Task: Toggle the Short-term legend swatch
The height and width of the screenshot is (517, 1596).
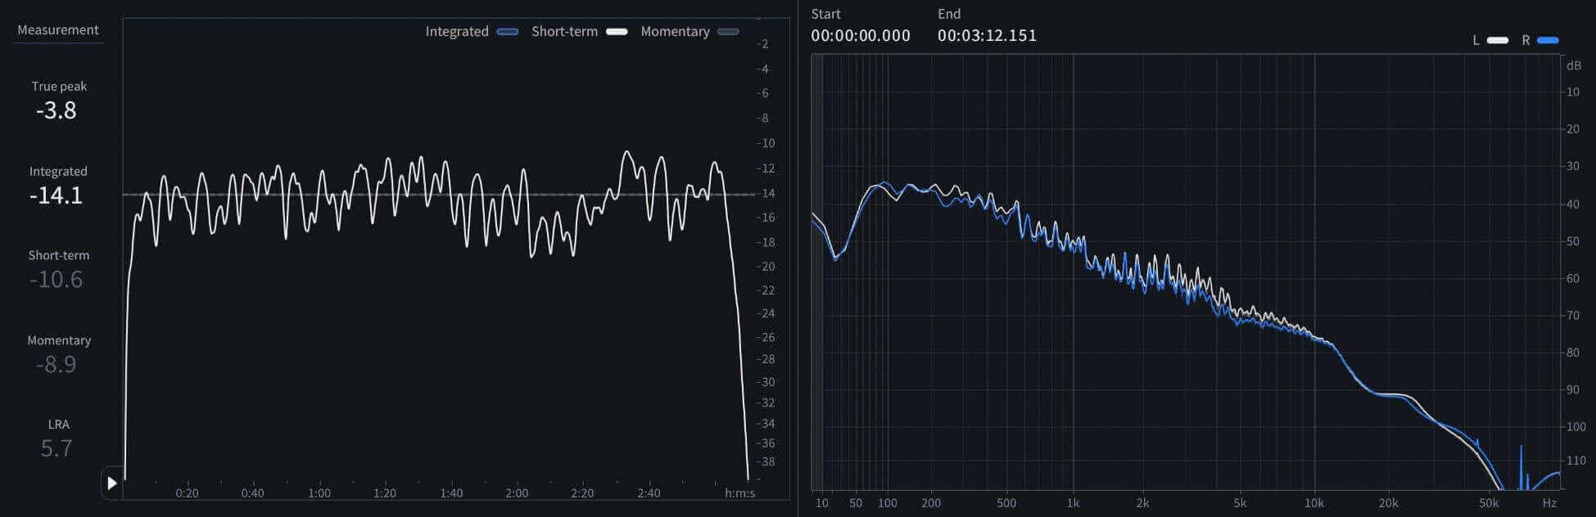Action: click(617, 32)
